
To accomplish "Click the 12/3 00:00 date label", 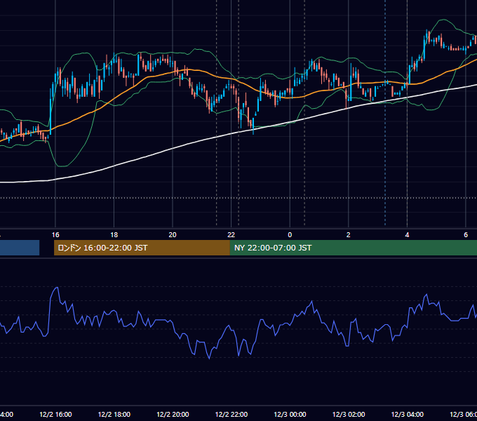I will click(x=290, y=414).
